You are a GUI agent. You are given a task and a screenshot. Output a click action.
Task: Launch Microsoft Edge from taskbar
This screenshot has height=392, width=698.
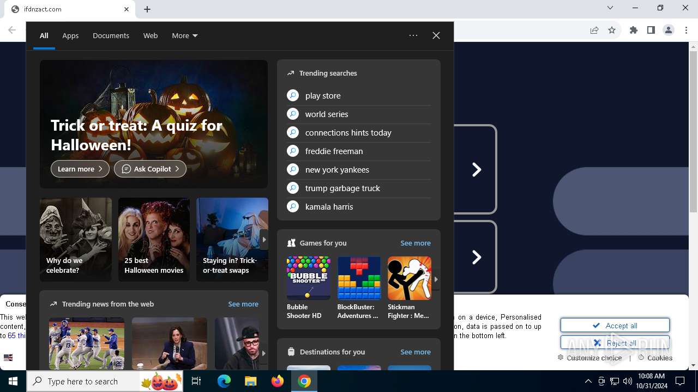tap(224, 381)
